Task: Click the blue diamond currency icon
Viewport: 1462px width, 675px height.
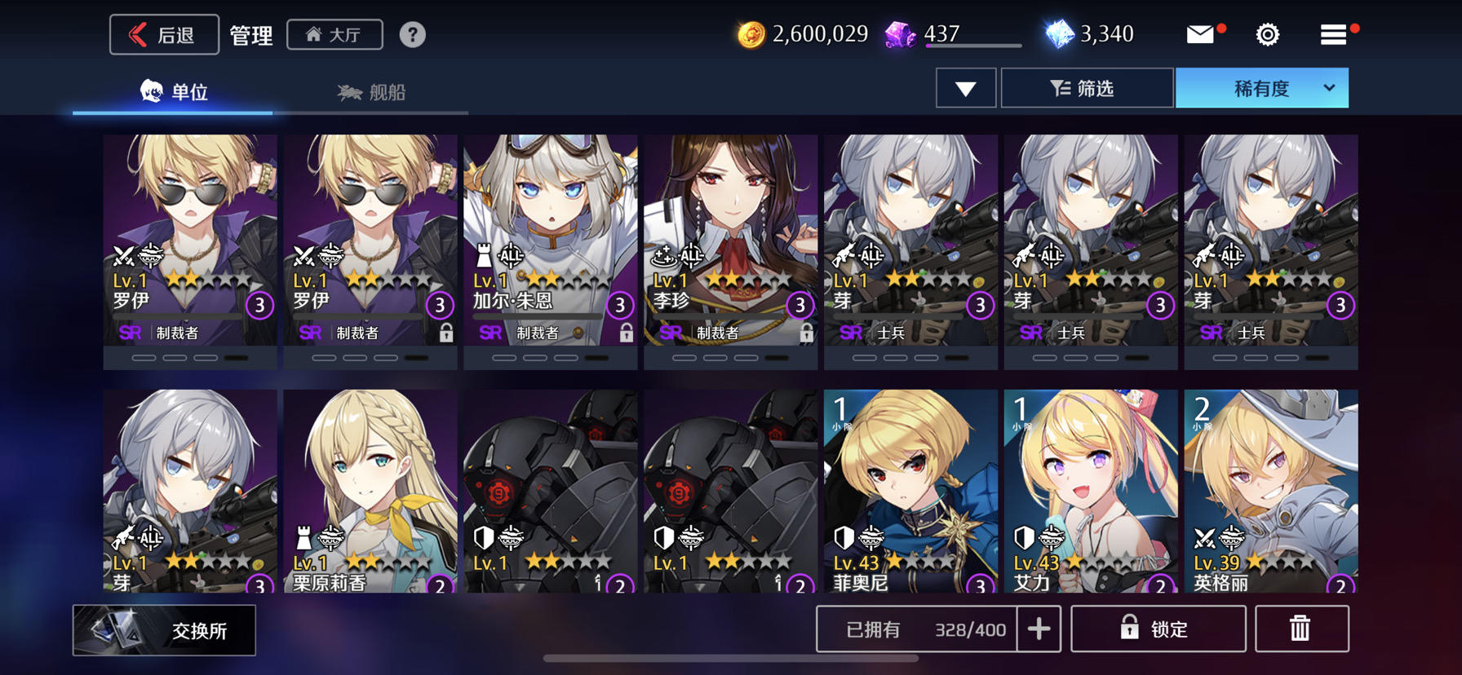Action: pyautogui.click(x=1060, y=34)
